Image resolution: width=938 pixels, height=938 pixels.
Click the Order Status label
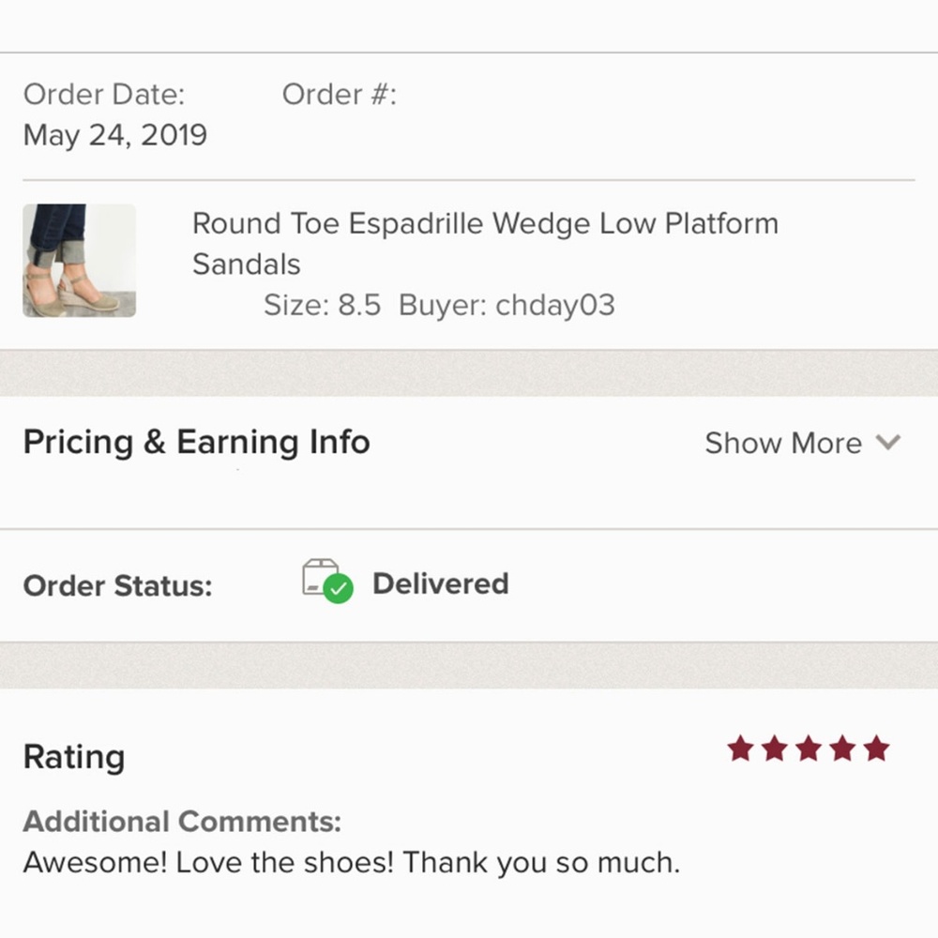(x=117, y=586)
